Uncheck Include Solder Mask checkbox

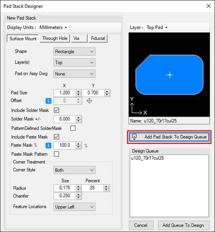click(56, 110)
